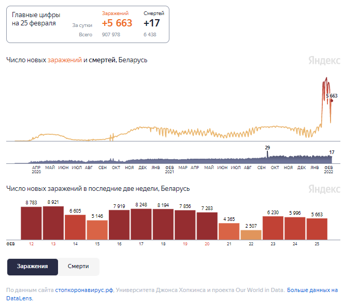Click the peak of 29 in the deaths chart
This screenshot has height=306, width=344.
pos(267,154)
